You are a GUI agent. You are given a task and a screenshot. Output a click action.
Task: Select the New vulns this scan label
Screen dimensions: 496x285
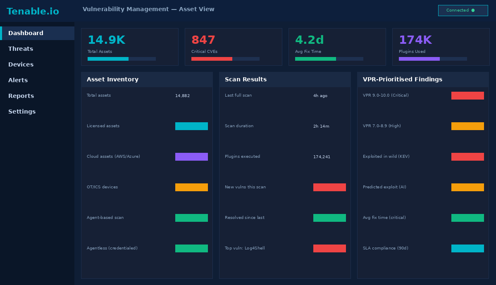tap(245, 187)
